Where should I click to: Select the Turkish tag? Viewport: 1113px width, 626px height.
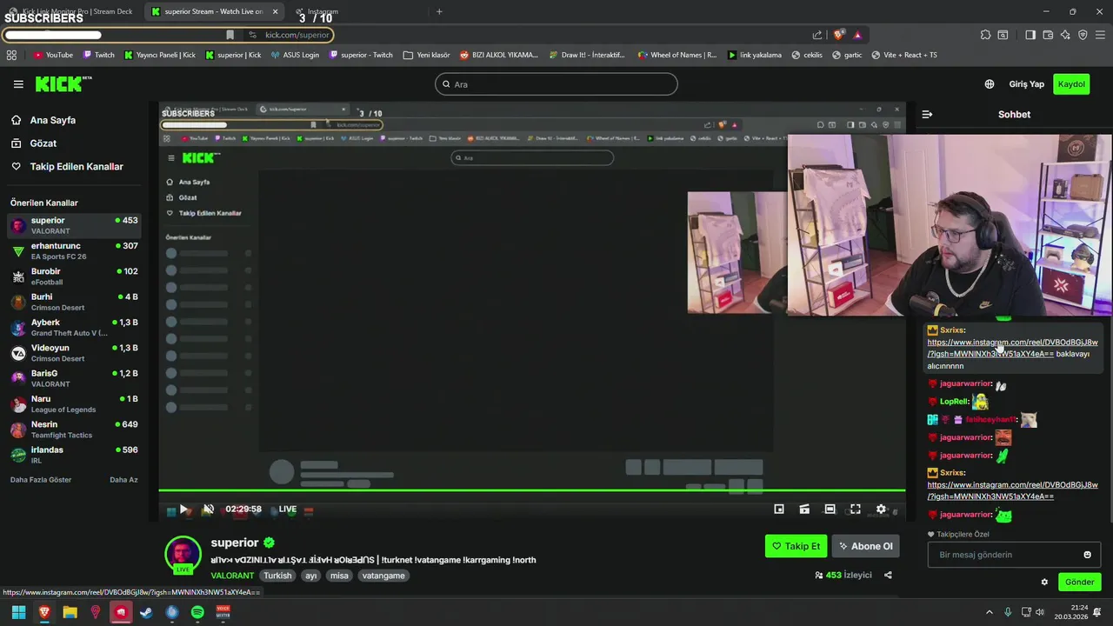click(277, 576)
